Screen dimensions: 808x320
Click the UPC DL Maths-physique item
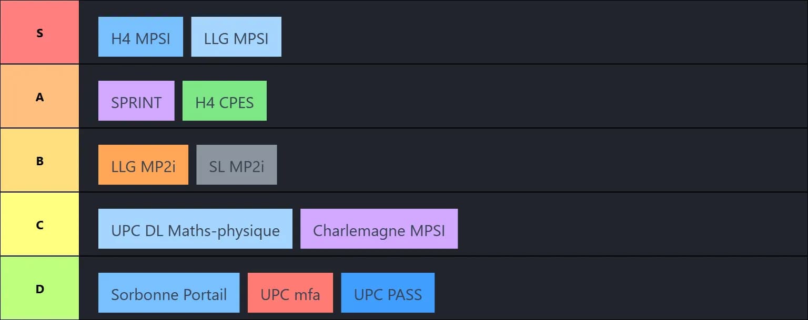[195, 229]
